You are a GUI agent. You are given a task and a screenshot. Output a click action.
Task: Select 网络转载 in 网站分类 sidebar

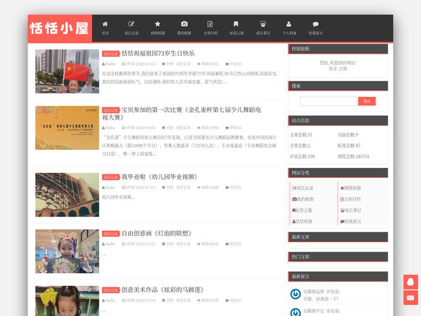(x=350, y=188)
